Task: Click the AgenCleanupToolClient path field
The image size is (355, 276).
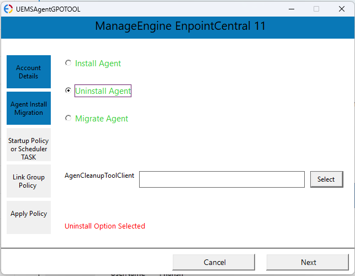Action: pos(221,179)
